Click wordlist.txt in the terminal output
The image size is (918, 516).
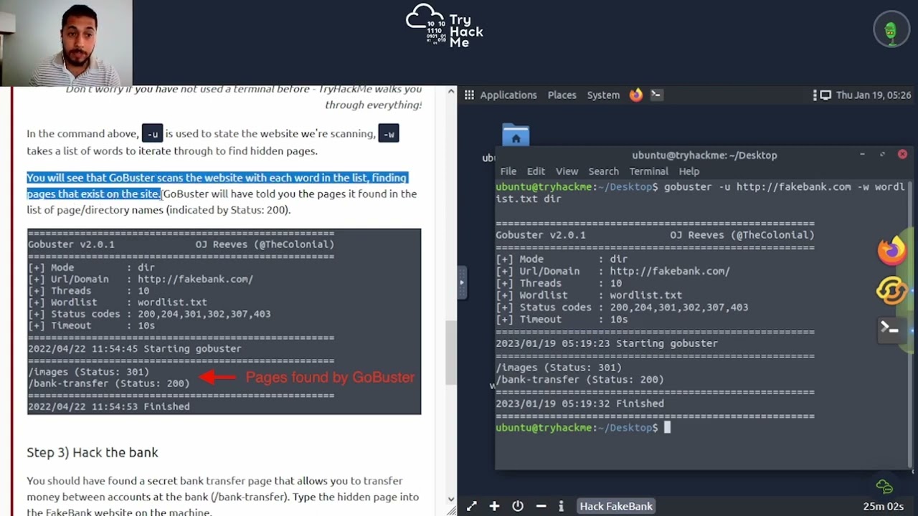[645, 295]
